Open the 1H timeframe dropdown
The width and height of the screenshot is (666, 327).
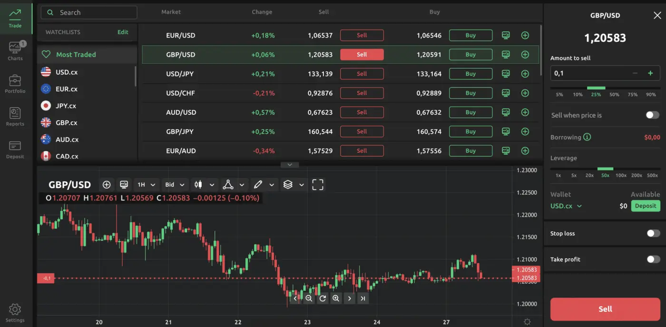coord(146,185)
